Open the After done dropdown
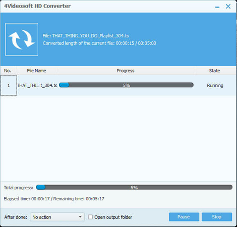This screenshot has height=227, width=237. (57, 217)
